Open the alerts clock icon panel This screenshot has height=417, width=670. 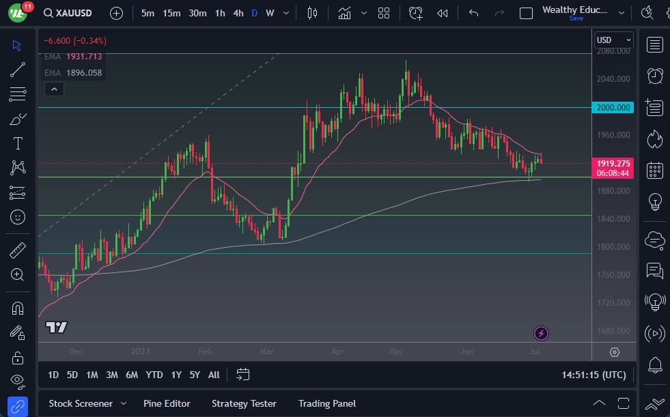654,75
